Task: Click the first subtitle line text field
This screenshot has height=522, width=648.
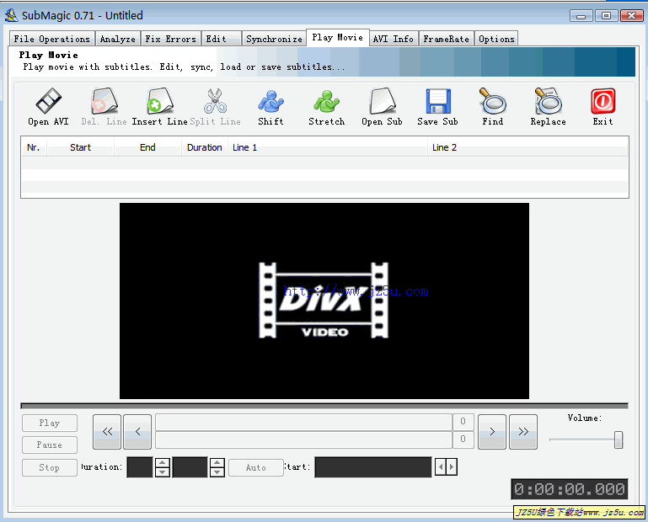Action: pos(303,423)
